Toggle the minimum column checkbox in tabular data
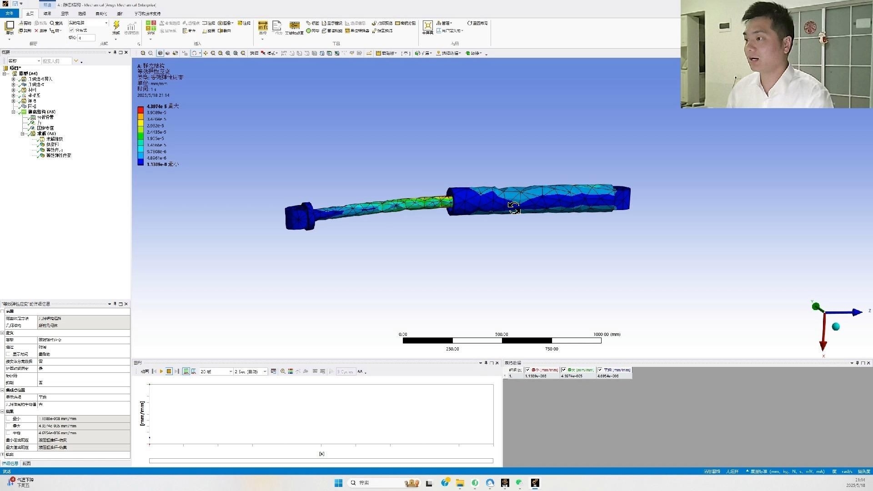873x491 pixels. pyautogui.click(x=527, y=370)
